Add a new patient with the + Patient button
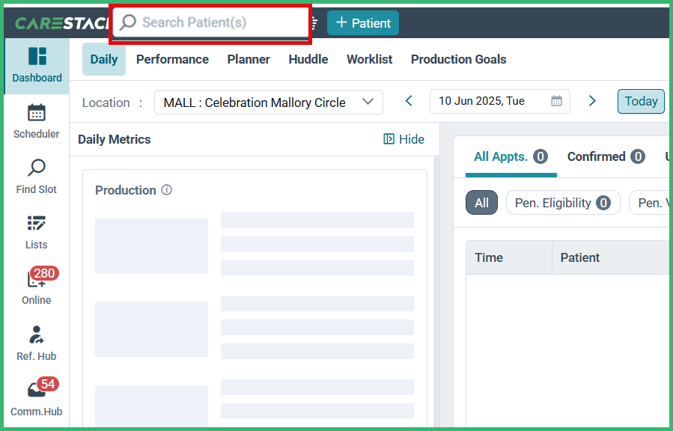This screenshot has width=673, height=431. [x=362, y=22]
